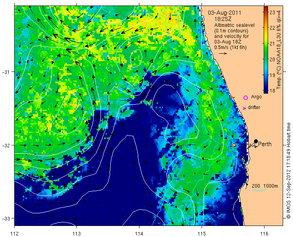This screenshot has height=237, width=293.
Task: Click the color bar value 20
Action: tap(273, 60)
